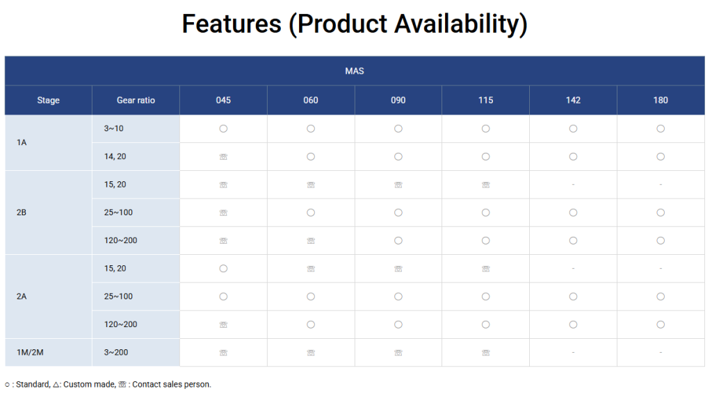The image size is (712, 393).
Task: Click the Features (Product Availability) heading
Action: (355, 24)
